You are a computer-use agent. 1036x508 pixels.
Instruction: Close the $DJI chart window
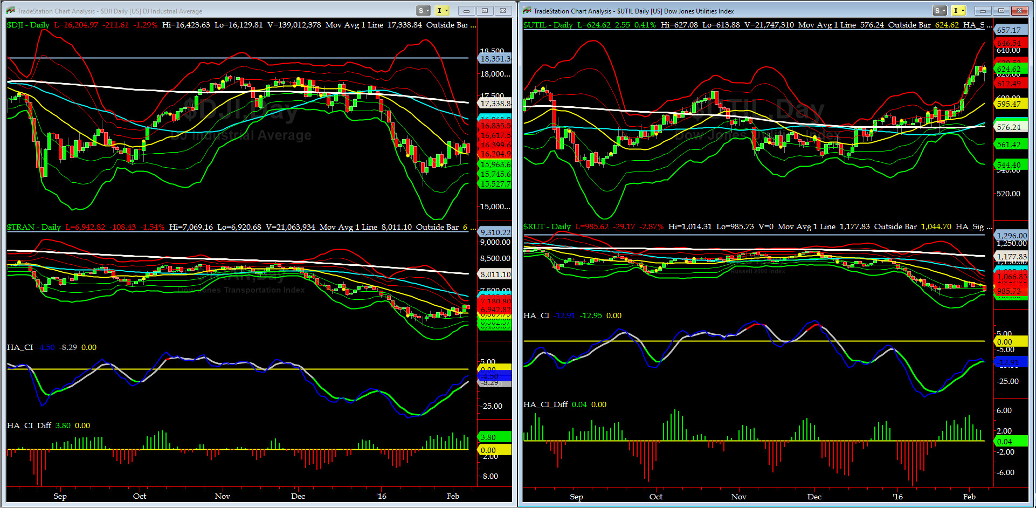point(503,11)
